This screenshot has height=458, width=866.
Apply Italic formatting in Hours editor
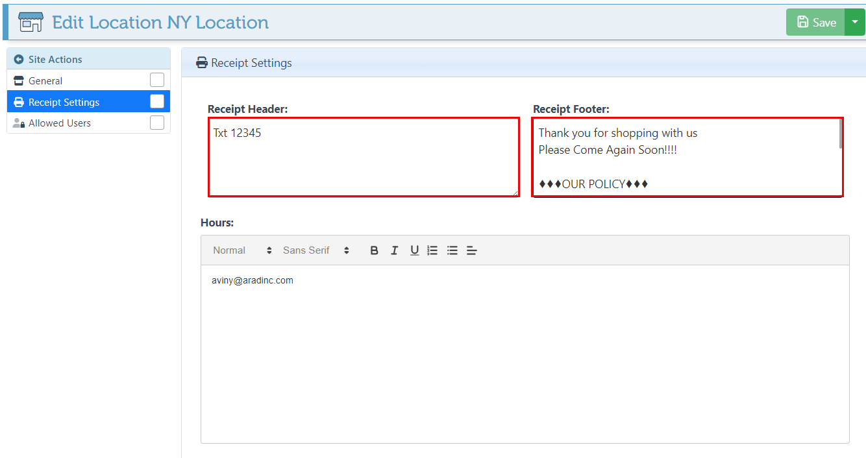point(394,250)
